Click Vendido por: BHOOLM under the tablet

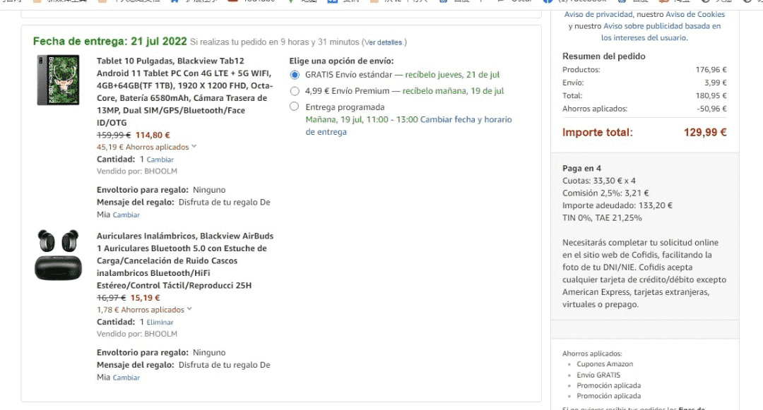137,171
